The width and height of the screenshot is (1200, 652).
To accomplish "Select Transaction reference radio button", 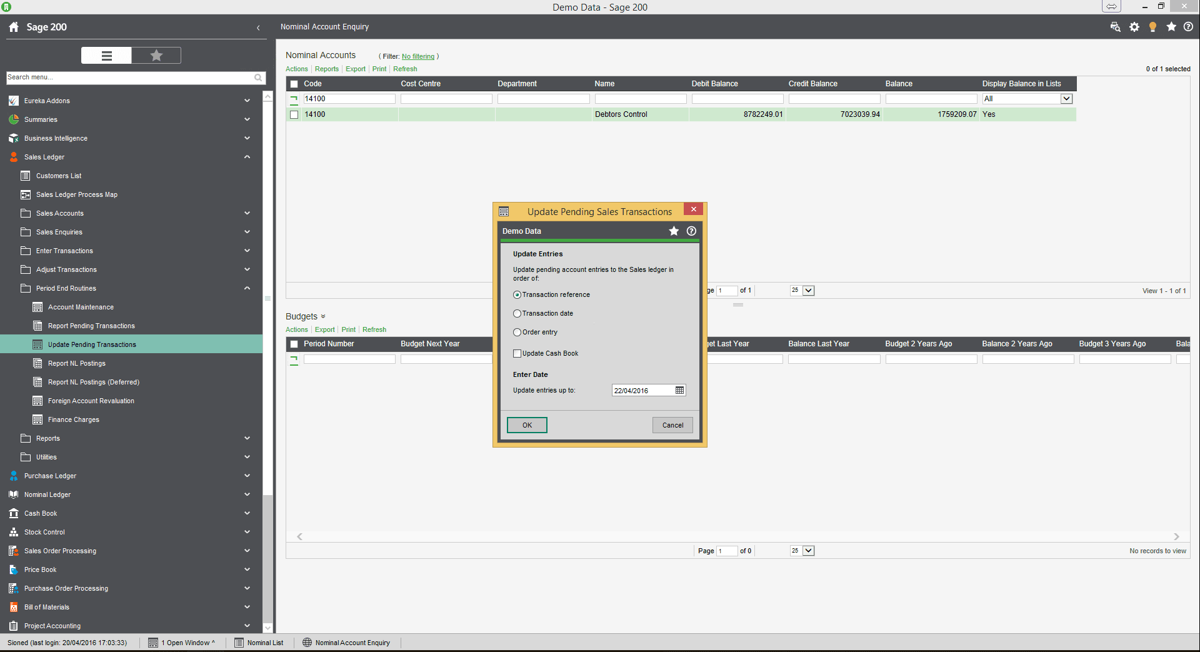I will (517, 294).
